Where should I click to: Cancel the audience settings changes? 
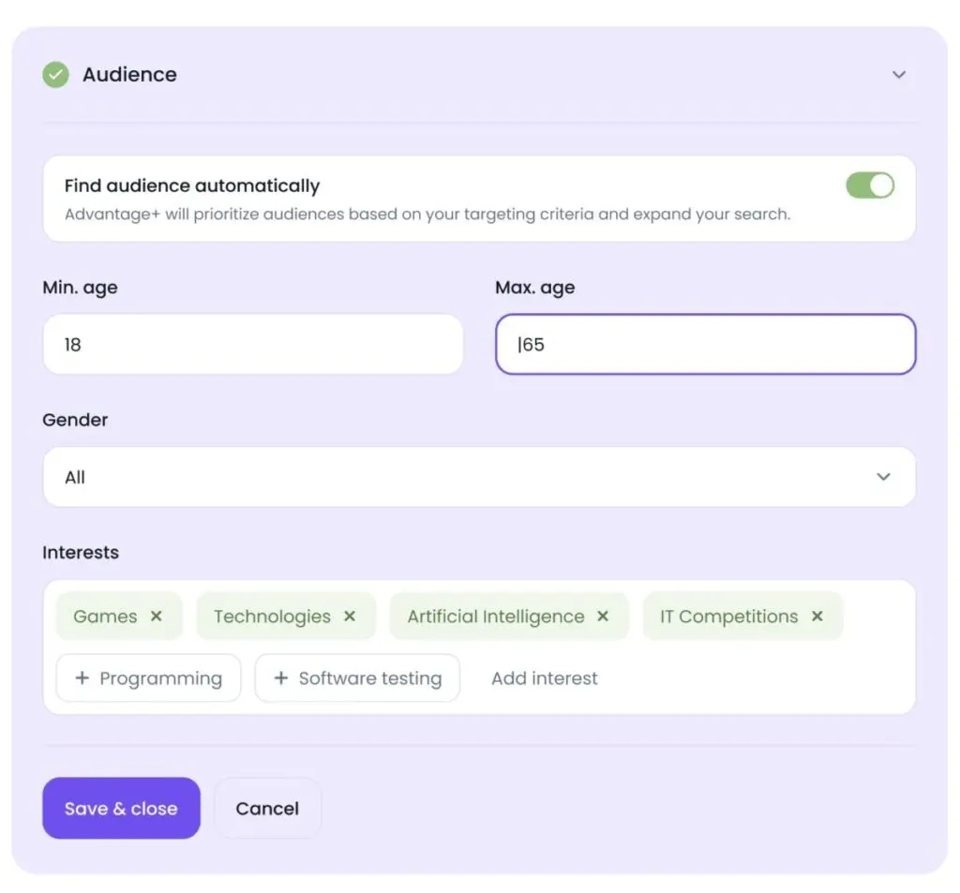click(267, 808)
